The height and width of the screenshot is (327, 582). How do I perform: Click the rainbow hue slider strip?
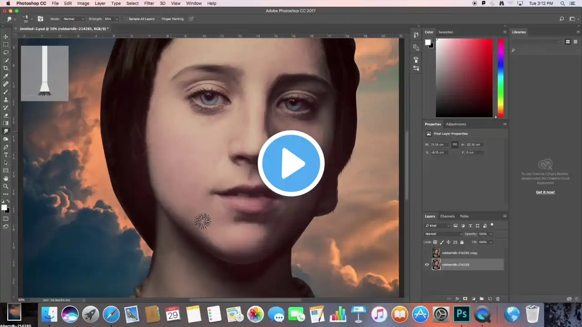[500, 77]
